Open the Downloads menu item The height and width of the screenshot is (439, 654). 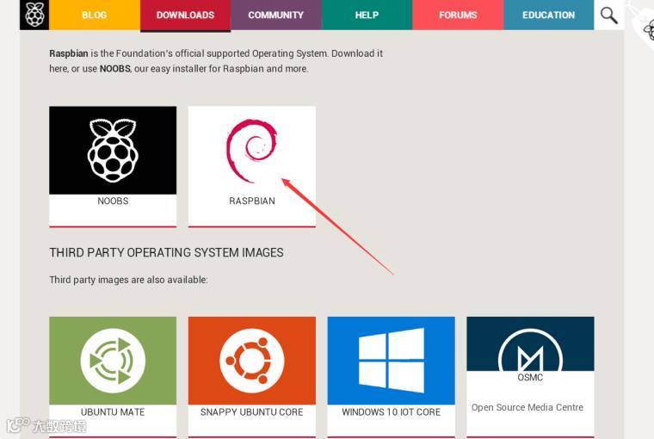point(185,15)
